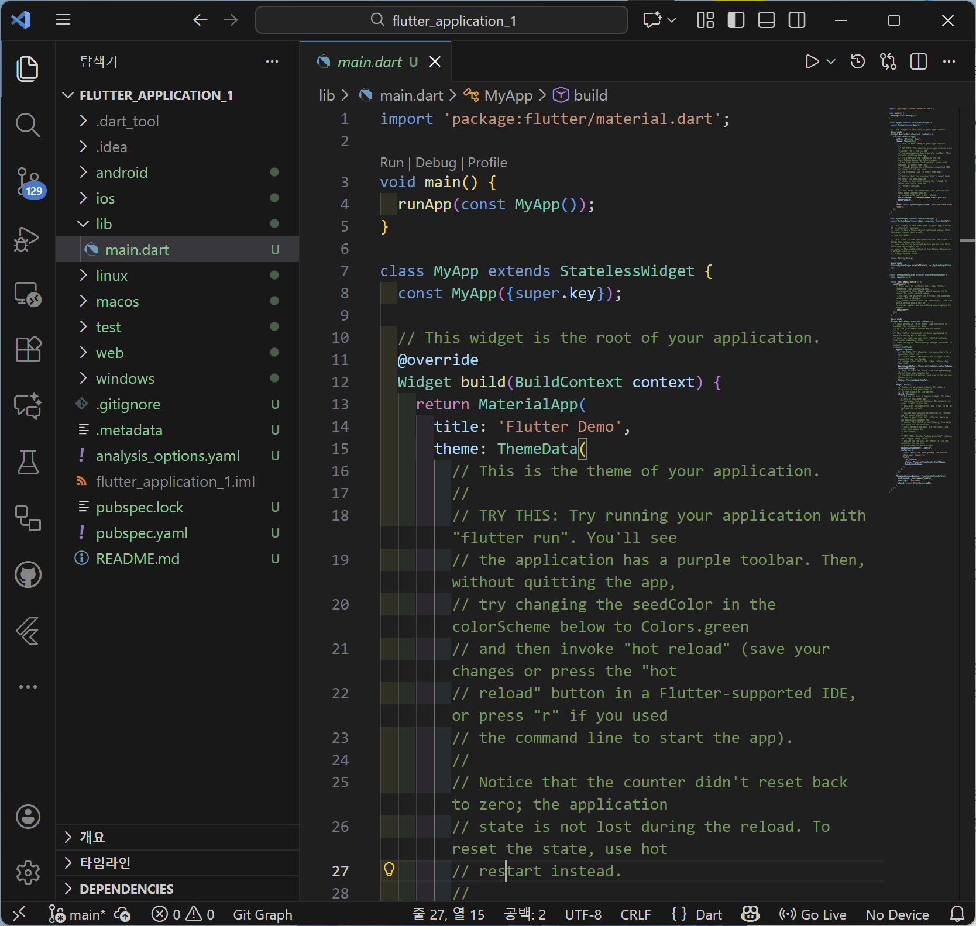Screen dimensions: 976x926
Task: Toggle the primary side bar
Action: click(x=736, y=20)
